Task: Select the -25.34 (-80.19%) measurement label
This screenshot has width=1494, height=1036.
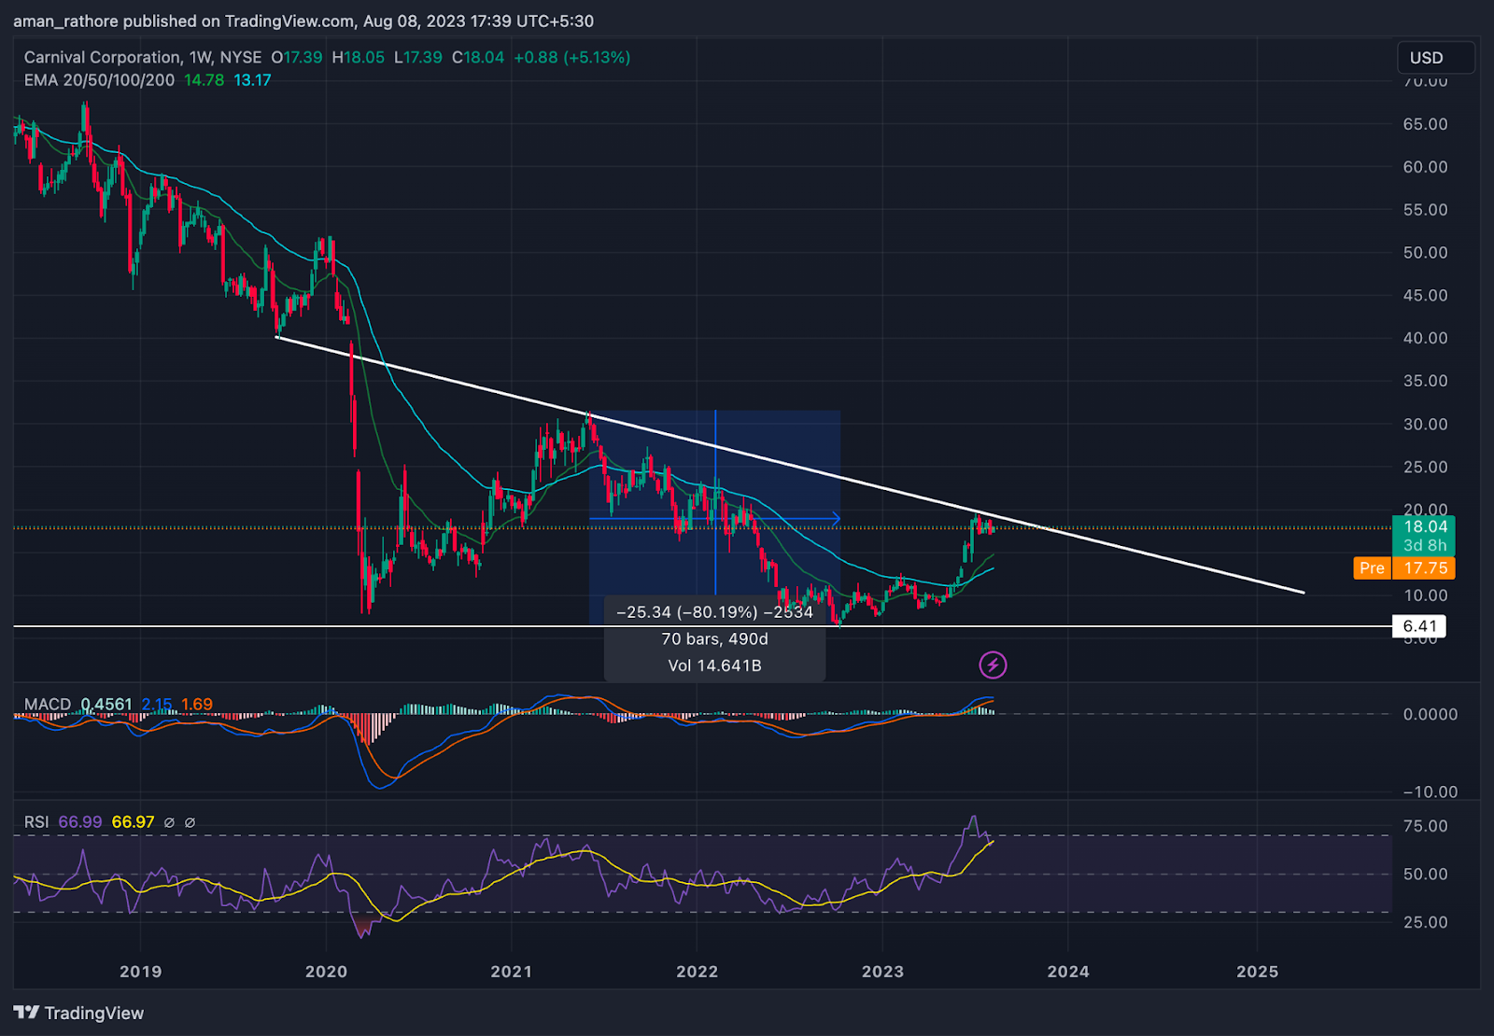Action: [714, 612]
